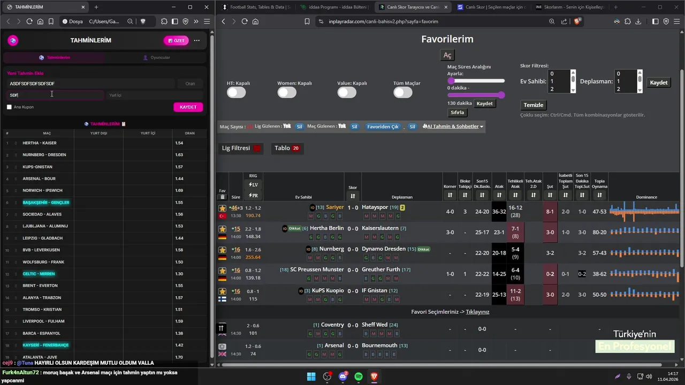Click the Sıfırla button
Image resolution: width=685 pixels, height=385 pixels.
[x=457, y=112]
